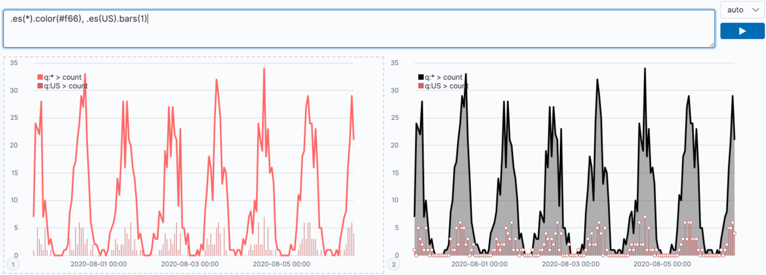Viewport: 766px width, 275px height.
Task: Click the tallest black peak in second chart
Action: 645,69
